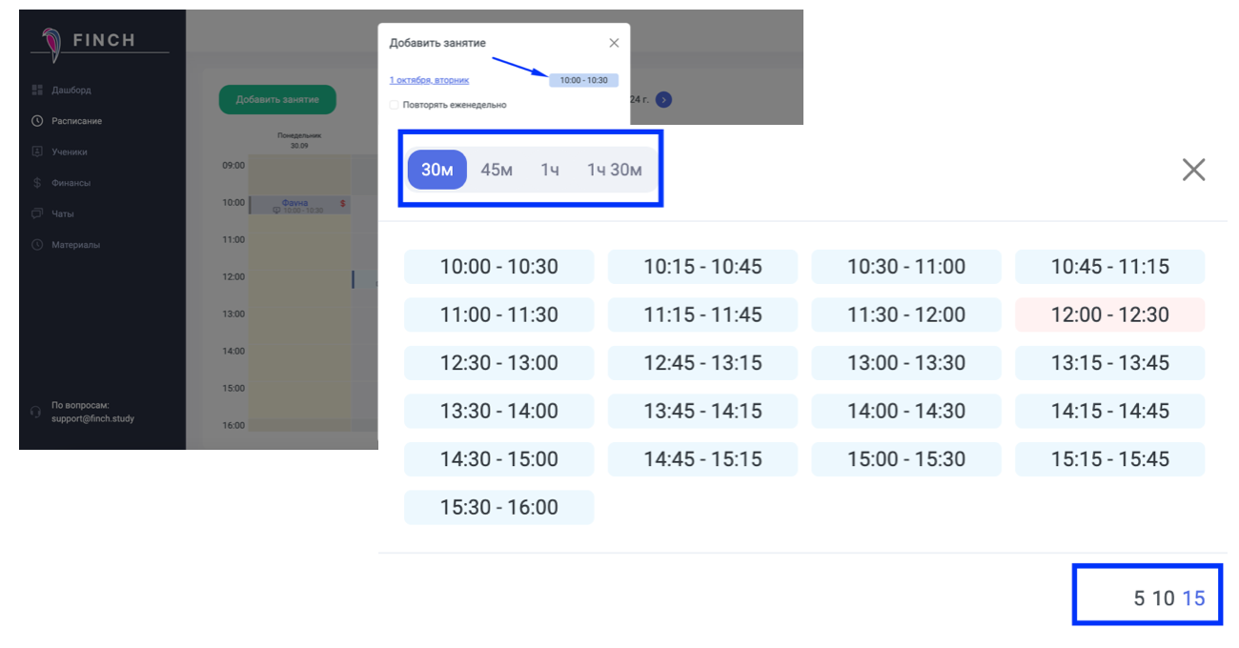Click the Материалы sidebar icon

click(37, 245)
